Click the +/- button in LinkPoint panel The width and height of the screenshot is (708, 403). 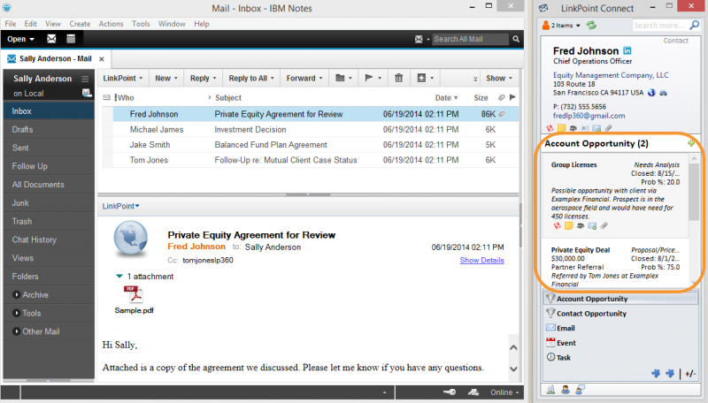[x=690, y=374]
